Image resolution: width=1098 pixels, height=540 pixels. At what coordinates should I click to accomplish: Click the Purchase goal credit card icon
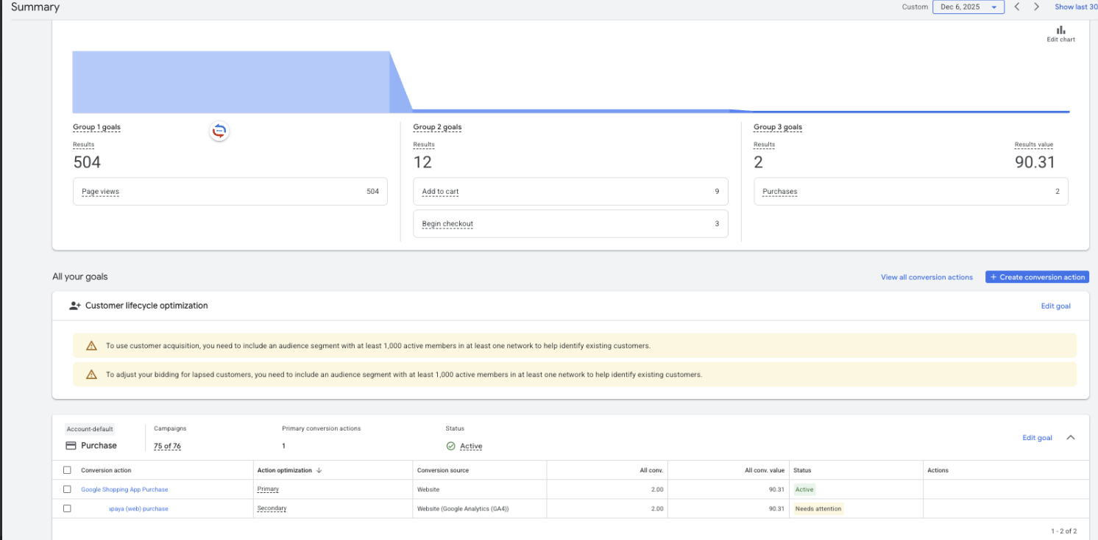coord(71,446)
